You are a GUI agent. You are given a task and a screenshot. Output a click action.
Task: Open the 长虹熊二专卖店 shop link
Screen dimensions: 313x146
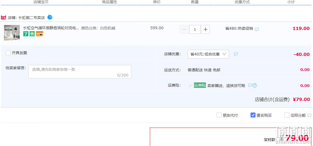point(32,18)
